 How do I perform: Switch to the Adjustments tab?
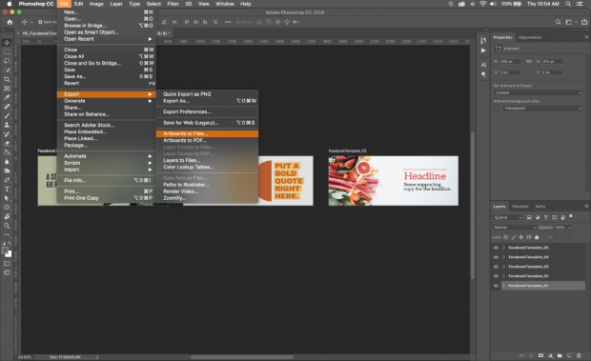[x=530, y=37]
